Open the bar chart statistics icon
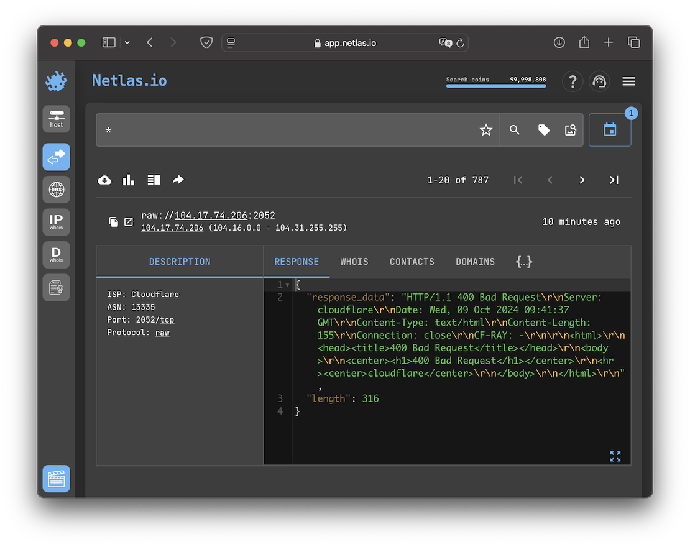This screenshot has width=690, height=547. 129,180
